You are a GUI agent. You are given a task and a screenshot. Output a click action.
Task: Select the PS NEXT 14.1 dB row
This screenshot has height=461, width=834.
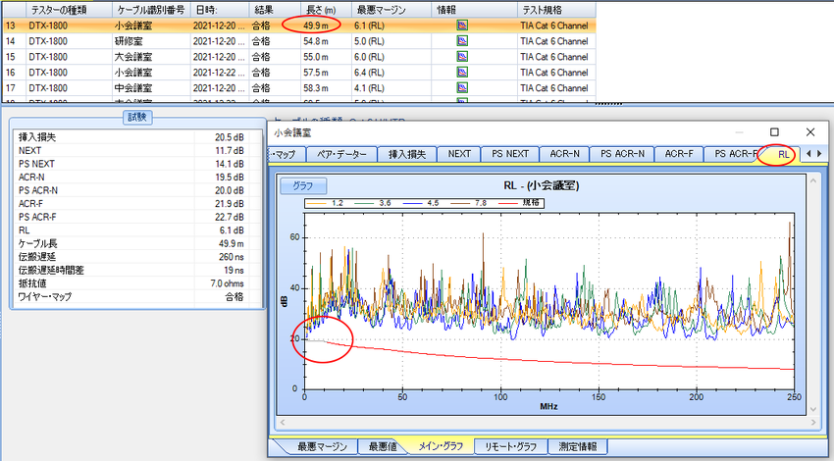click(137, 164)
